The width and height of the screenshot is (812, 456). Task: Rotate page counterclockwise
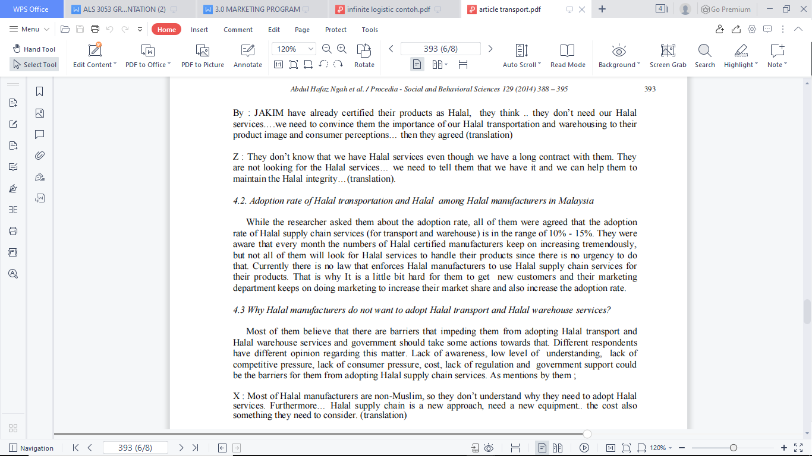323,65
